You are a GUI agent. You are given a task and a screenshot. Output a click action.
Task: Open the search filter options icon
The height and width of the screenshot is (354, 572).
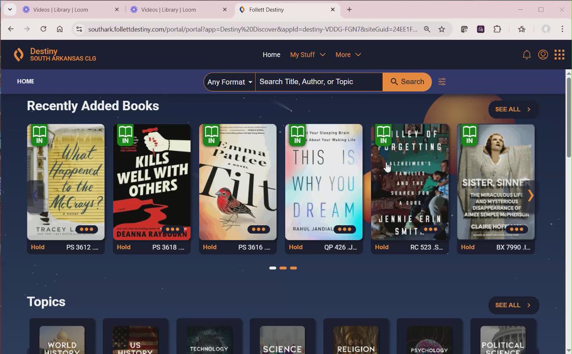(x=442, y=82)
